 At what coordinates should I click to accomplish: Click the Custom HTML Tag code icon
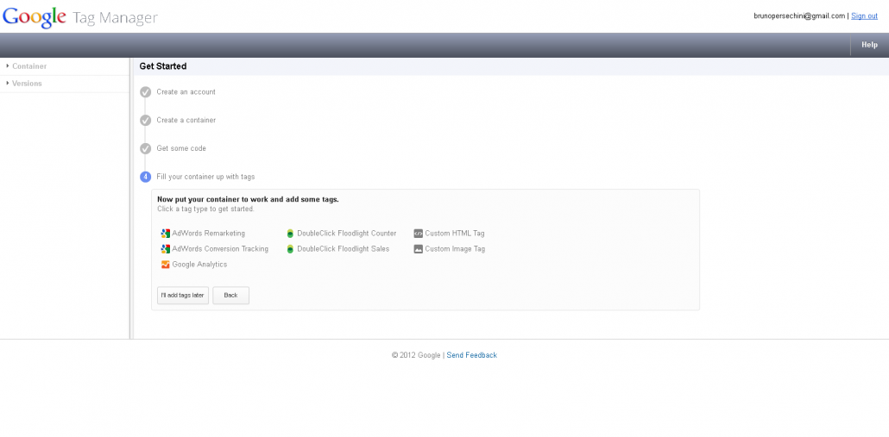click(x=418, y=234)
